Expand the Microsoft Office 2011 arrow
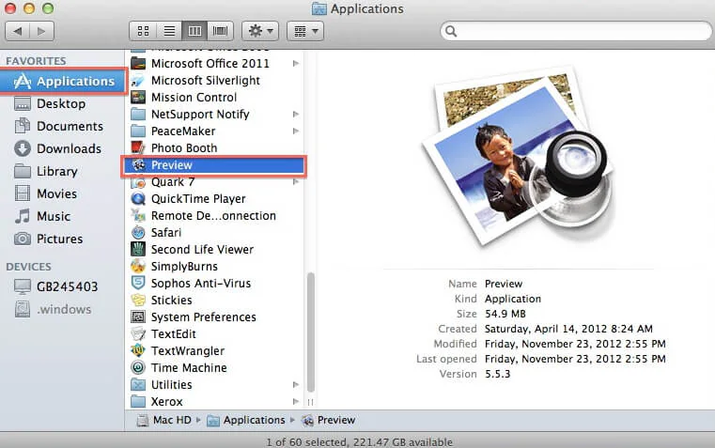 (296, 63)
